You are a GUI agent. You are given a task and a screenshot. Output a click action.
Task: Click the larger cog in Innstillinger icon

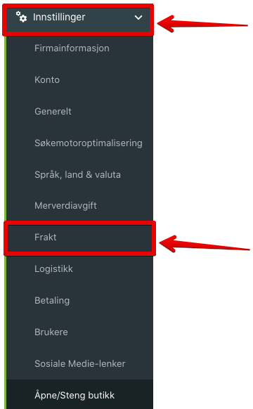pyautogui.click(x=23, y=18)
